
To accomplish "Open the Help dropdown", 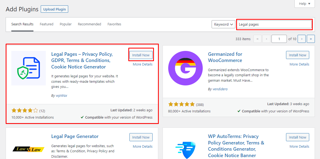I will pos(304,4).
